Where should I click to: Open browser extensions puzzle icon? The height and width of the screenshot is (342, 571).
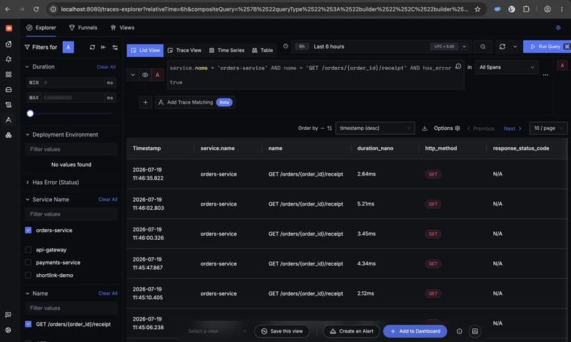tap(526, 9)
